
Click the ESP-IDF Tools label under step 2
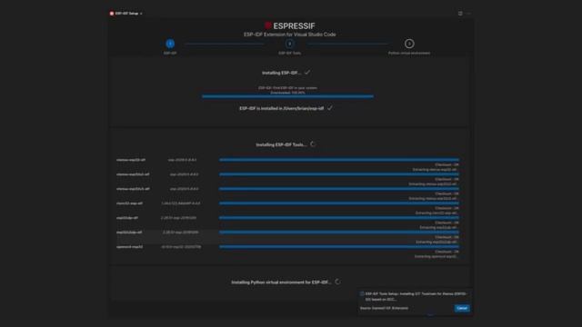(289, 53)
